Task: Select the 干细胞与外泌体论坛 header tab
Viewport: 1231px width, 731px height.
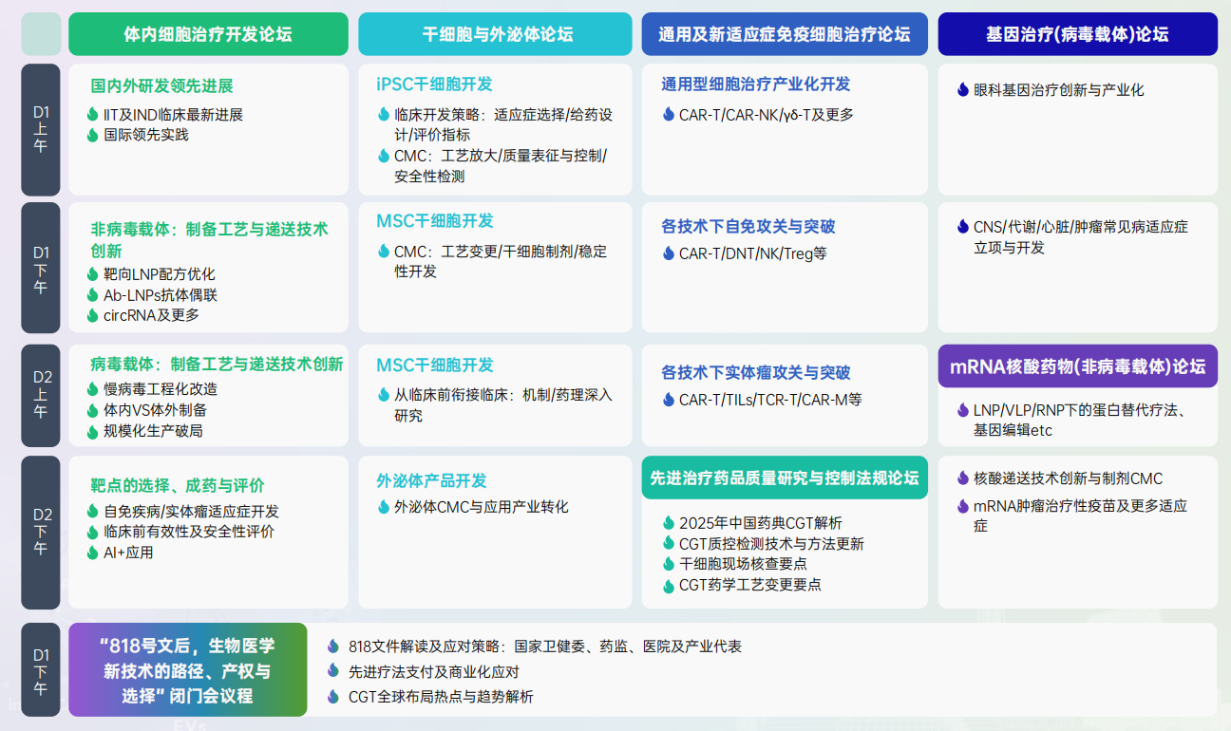Action: pyautogui.click(x=495, y=34)
